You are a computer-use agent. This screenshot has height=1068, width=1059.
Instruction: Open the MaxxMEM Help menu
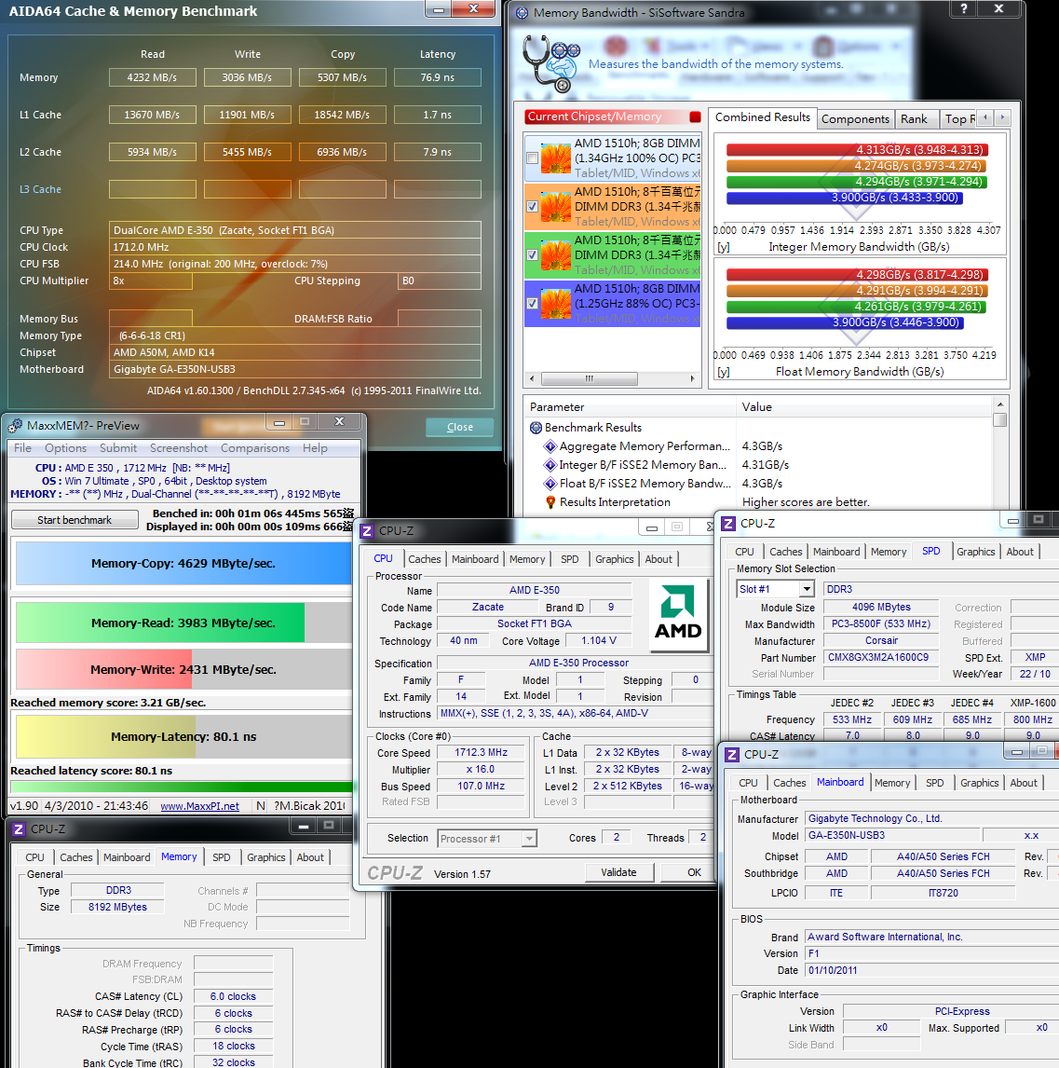pyautogui.click(x=315, y=448)
